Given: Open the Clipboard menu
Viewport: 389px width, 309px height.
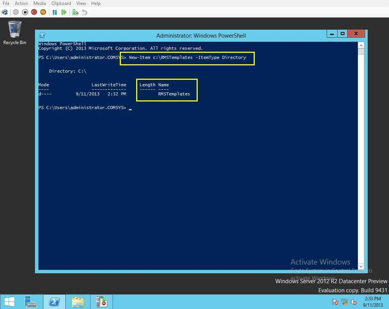Looking at the screenshot, I should click(61, 3).
